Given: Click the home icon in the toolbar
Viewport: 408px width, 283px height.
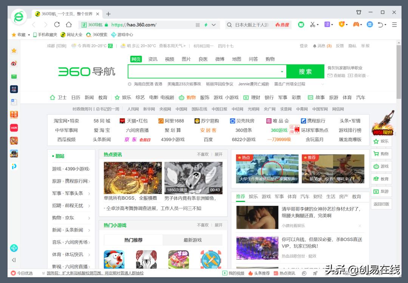Looking at the screenshot, I should [x=69, y=24].
